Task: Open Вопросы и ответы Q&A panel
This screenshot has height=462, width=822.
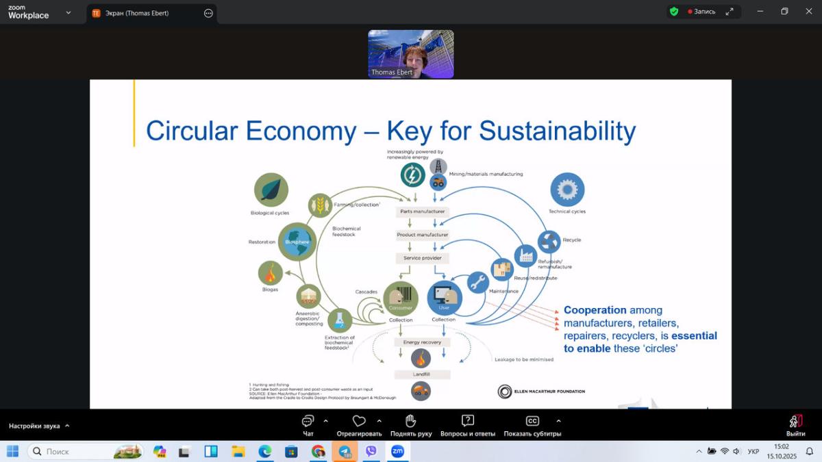Action: point(468,425)
